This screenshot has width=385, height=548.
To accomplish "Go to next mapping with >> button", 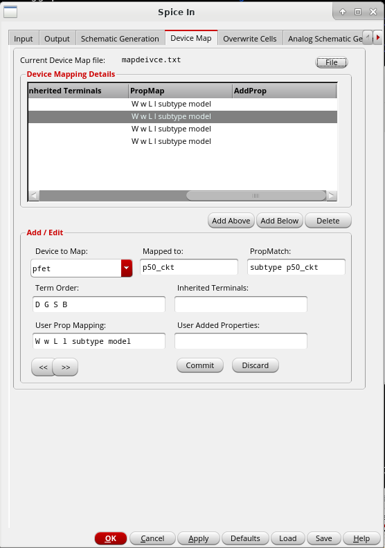I will (66, 367).
